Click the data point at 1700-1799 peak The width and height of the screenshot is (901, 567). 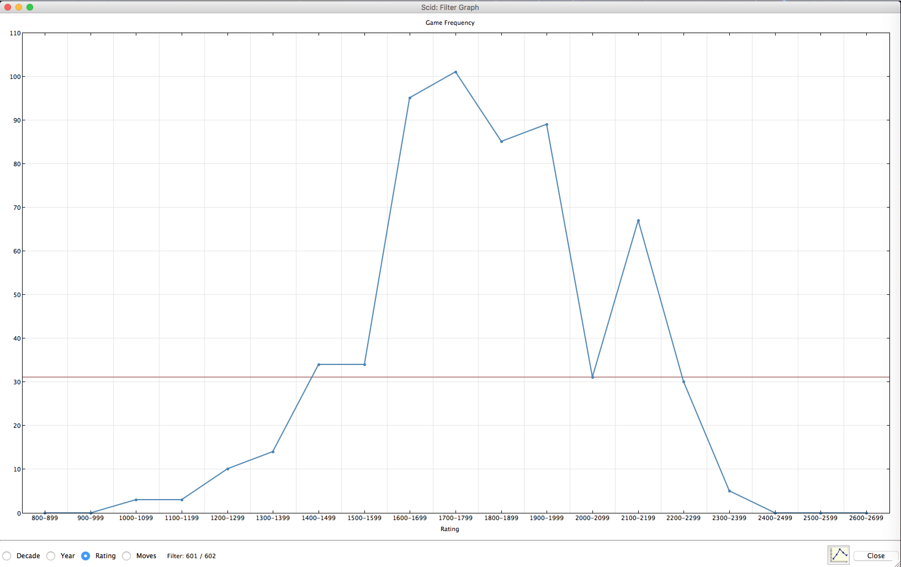tap(455, 72)
